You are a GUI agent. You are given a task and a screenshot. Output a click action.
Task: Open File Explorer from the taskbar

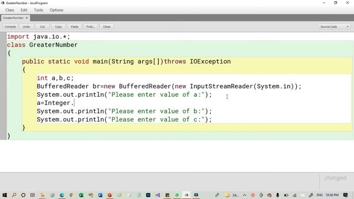click(x=43, y=195)
